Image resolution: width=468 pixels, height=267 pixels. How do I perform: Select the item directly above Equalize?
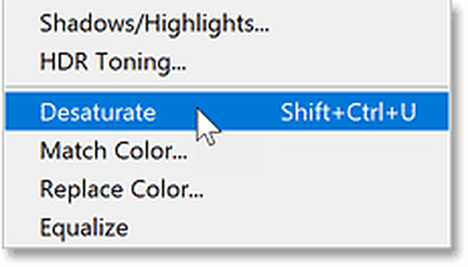click(x=121, y=189)
